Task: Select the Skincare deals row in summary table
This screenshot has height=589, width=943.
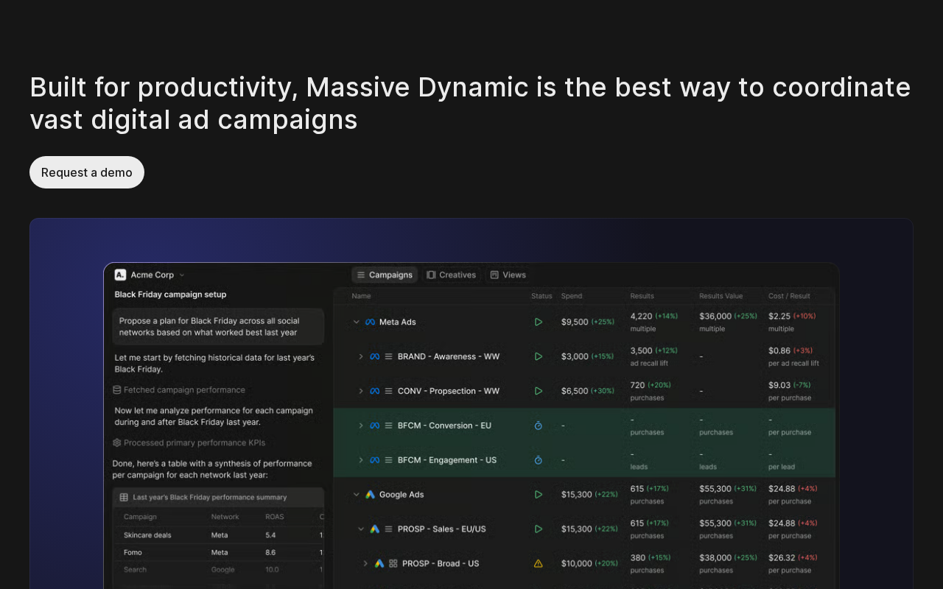Action: [x=147, y=535]
